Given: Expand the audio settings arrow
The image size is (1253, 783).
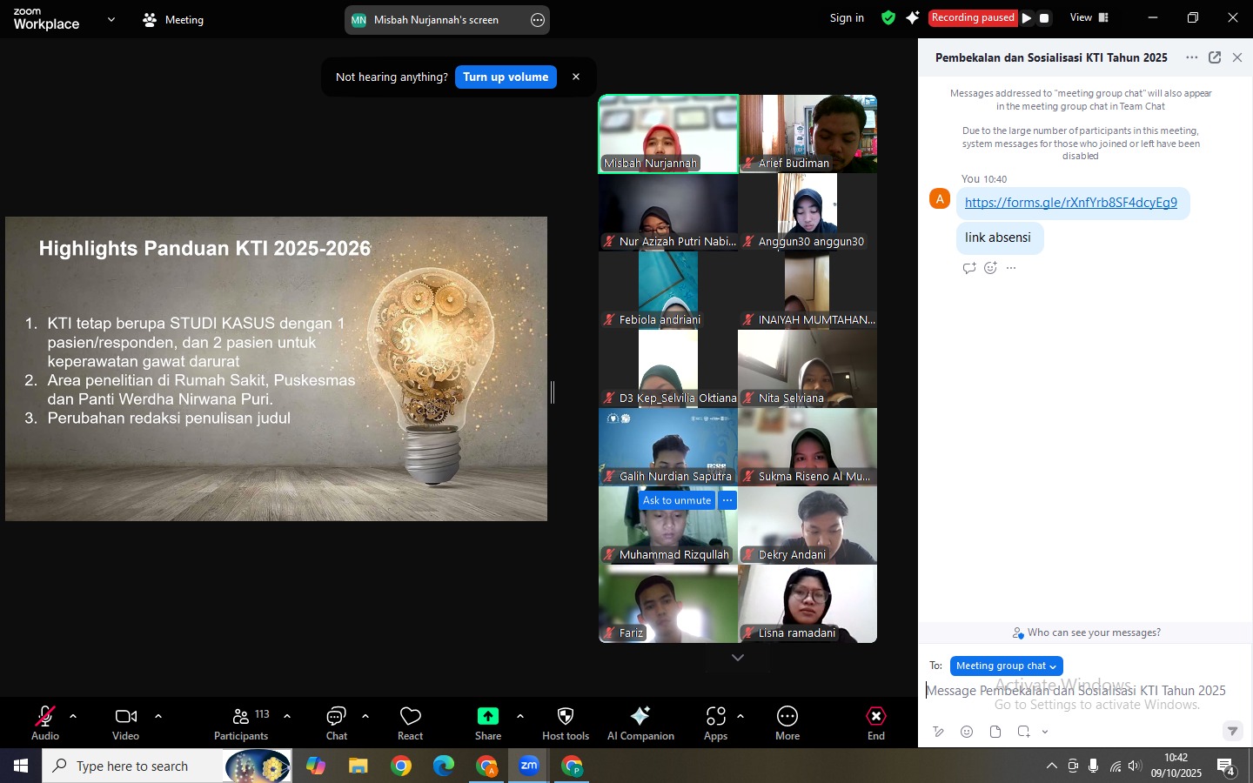Looking at the screenshot, I should pos(73,716).
